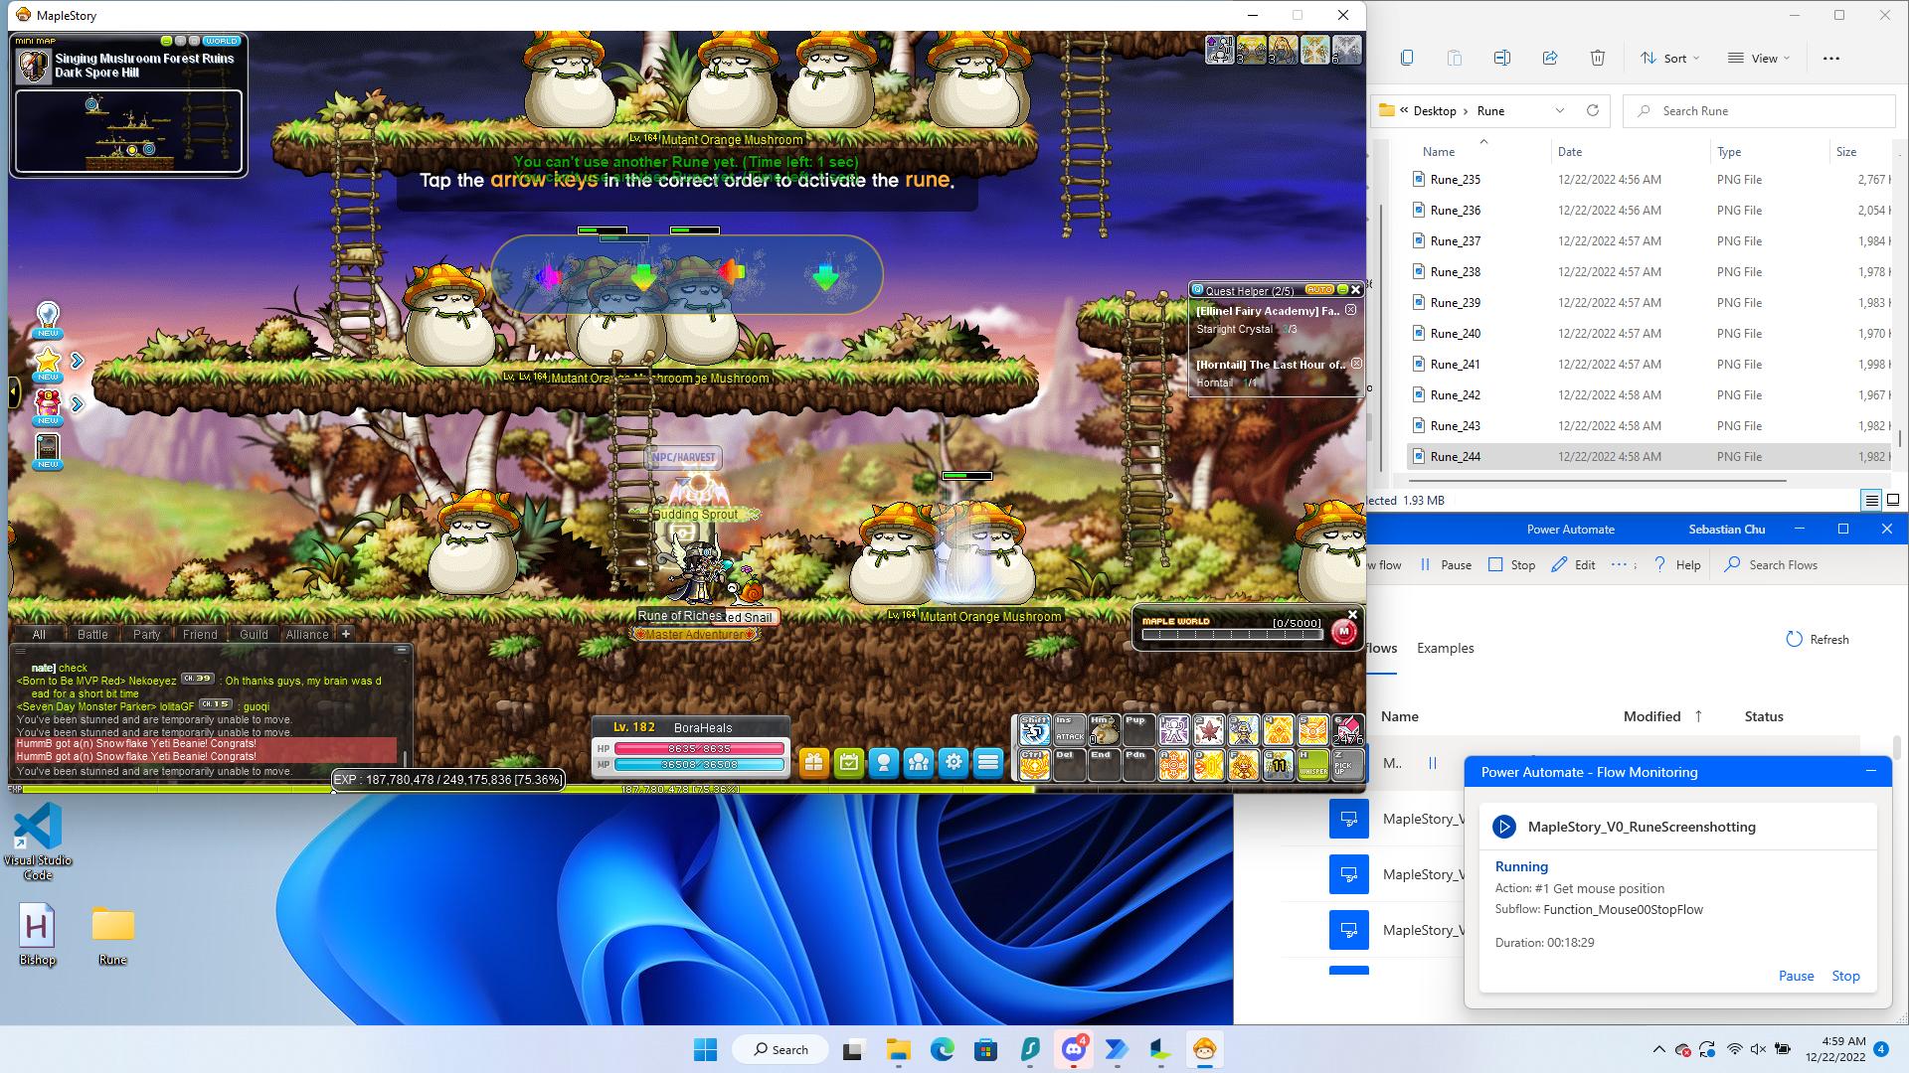Click the pink HP bar in MapleStory

coord(699,748)
